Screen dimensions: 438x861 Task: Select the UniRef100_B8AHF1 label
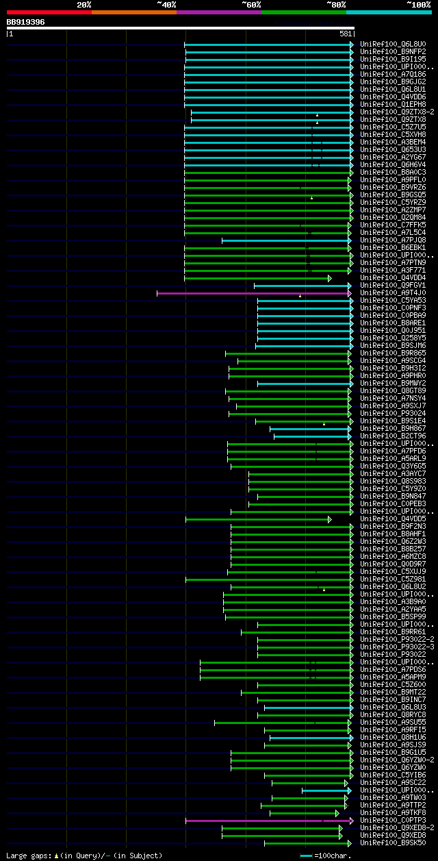[x=393, y=534]
